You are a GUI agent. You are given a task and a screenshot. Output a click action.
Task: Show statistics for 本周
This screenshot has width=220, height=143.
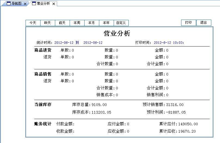coord(77,23)
